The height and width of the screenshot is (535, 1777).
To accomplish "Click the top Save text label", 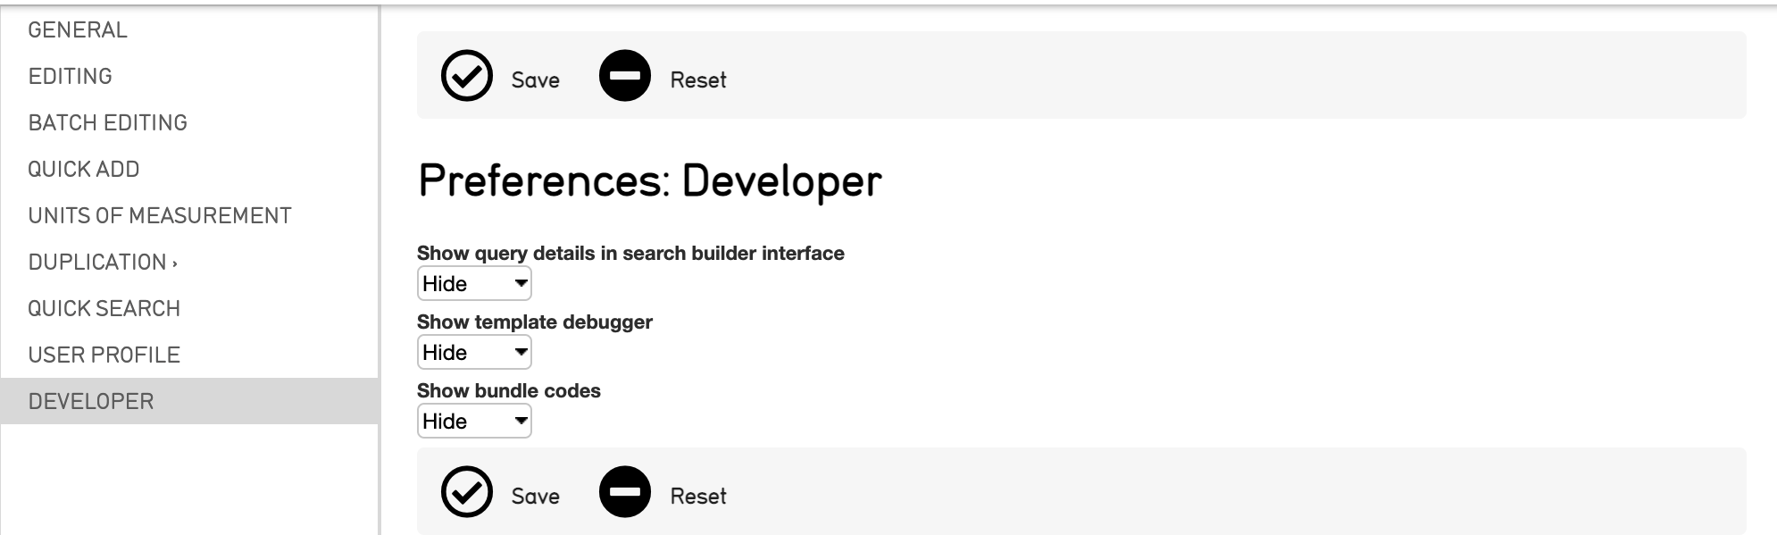I will pos(536,80).
